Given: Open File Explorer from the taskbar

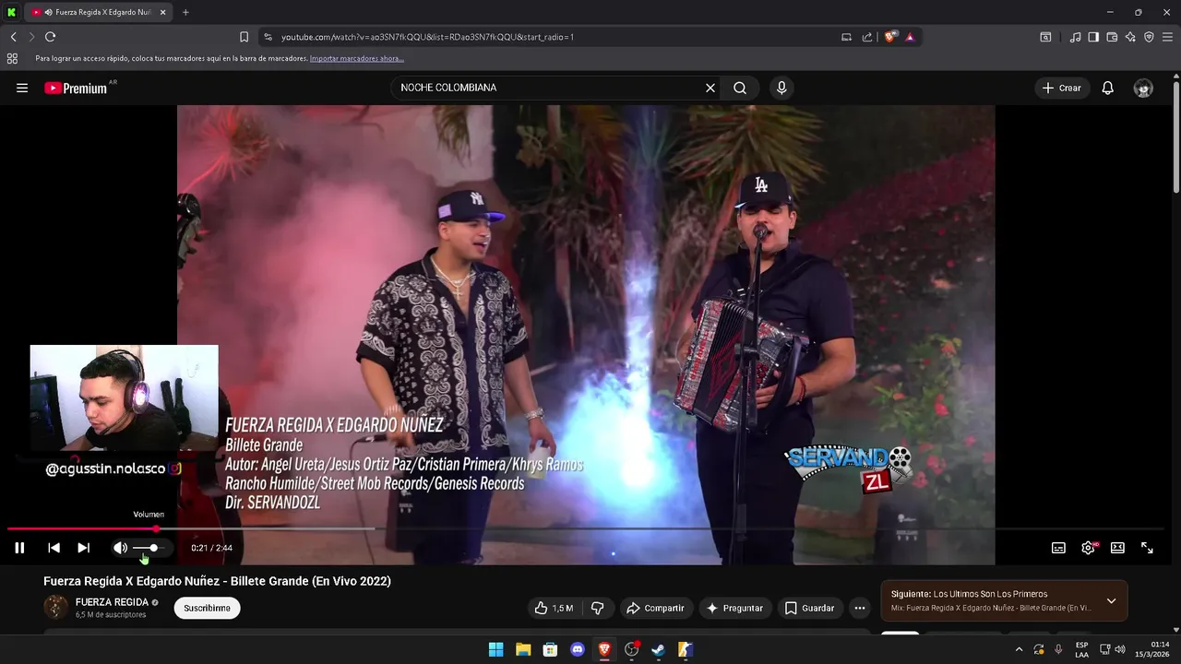Looking at the screenshot, I should pos(523,649).
